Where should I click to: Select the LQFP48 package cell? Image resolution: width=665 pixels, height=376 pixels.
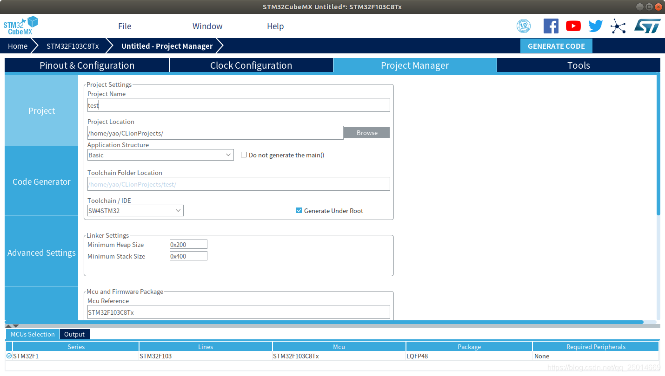469,356
